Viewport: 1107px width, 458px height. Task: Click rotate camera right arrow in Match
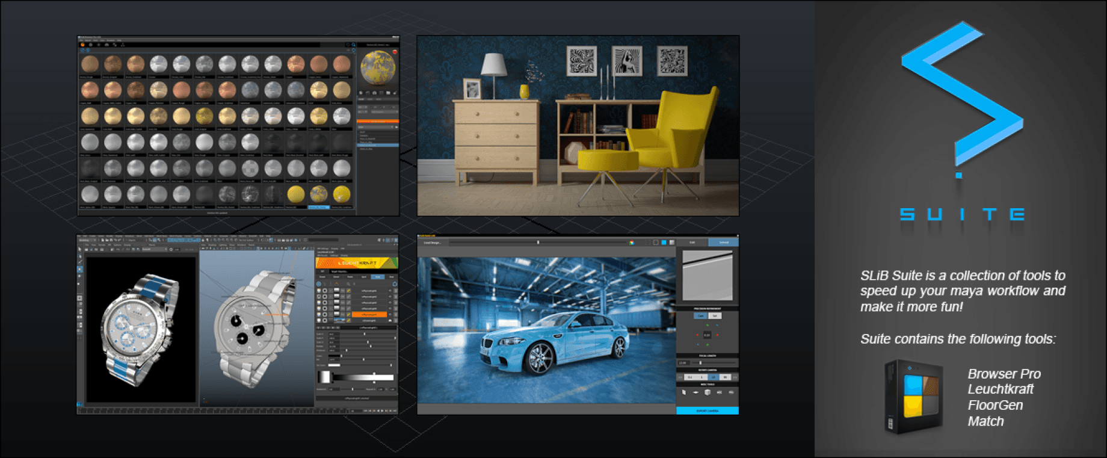click(735, 377)
